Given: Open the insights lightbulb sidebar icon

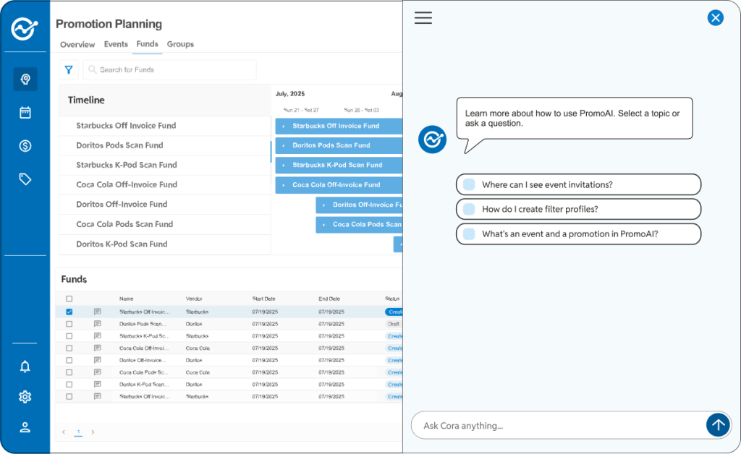Looking at the screenshot, I should pyautogui.click(x=25, y=79).
